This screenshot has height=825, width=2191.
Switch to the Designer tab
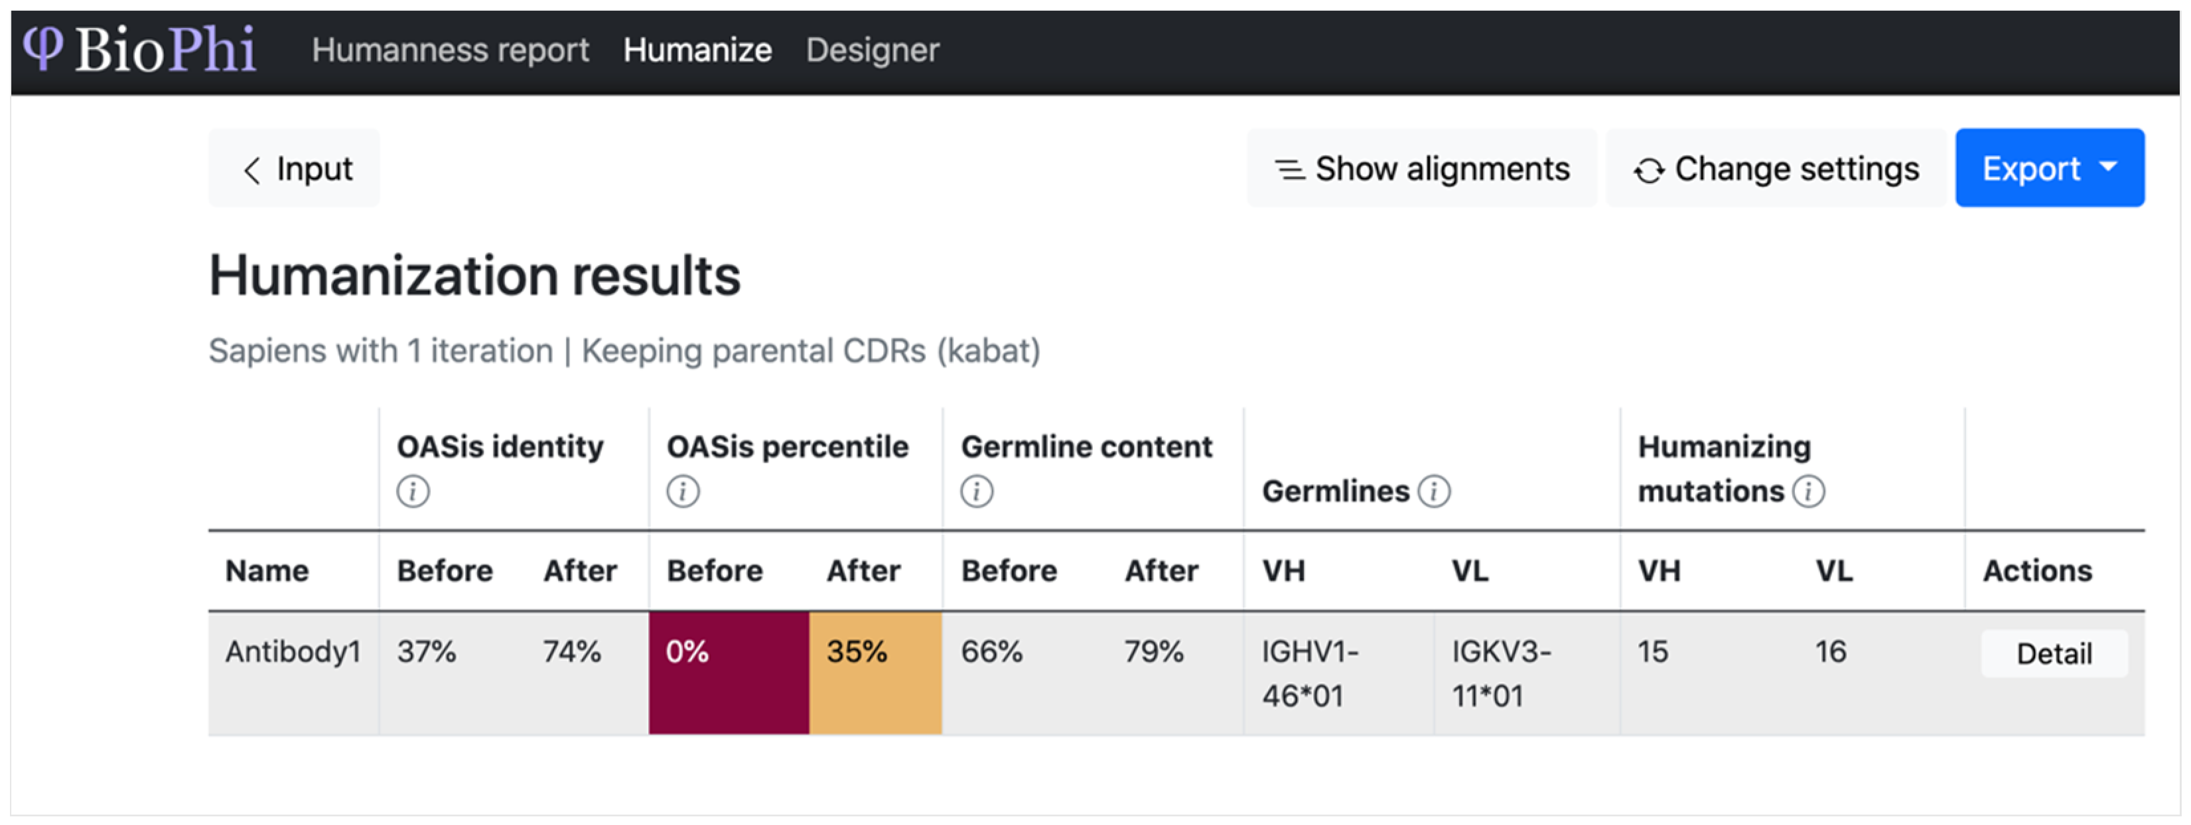pyautogui.click(x=873, y=50)
